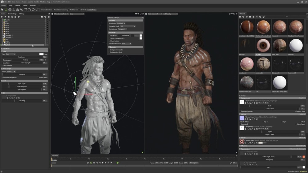Open the Shape dropdown (Sphere)

[11, 72]
